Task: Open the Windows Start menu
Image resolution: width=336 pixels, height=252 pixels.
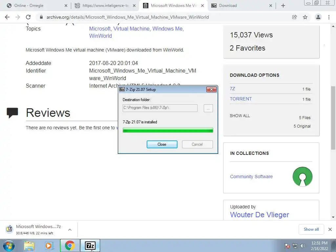Action: point(9,245)
